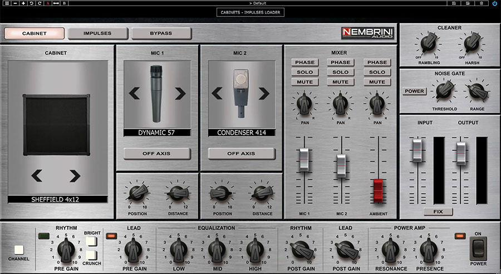Select next cabinet with right arrow
Viewport: 501px width, 274px height.
click(75, 176)
